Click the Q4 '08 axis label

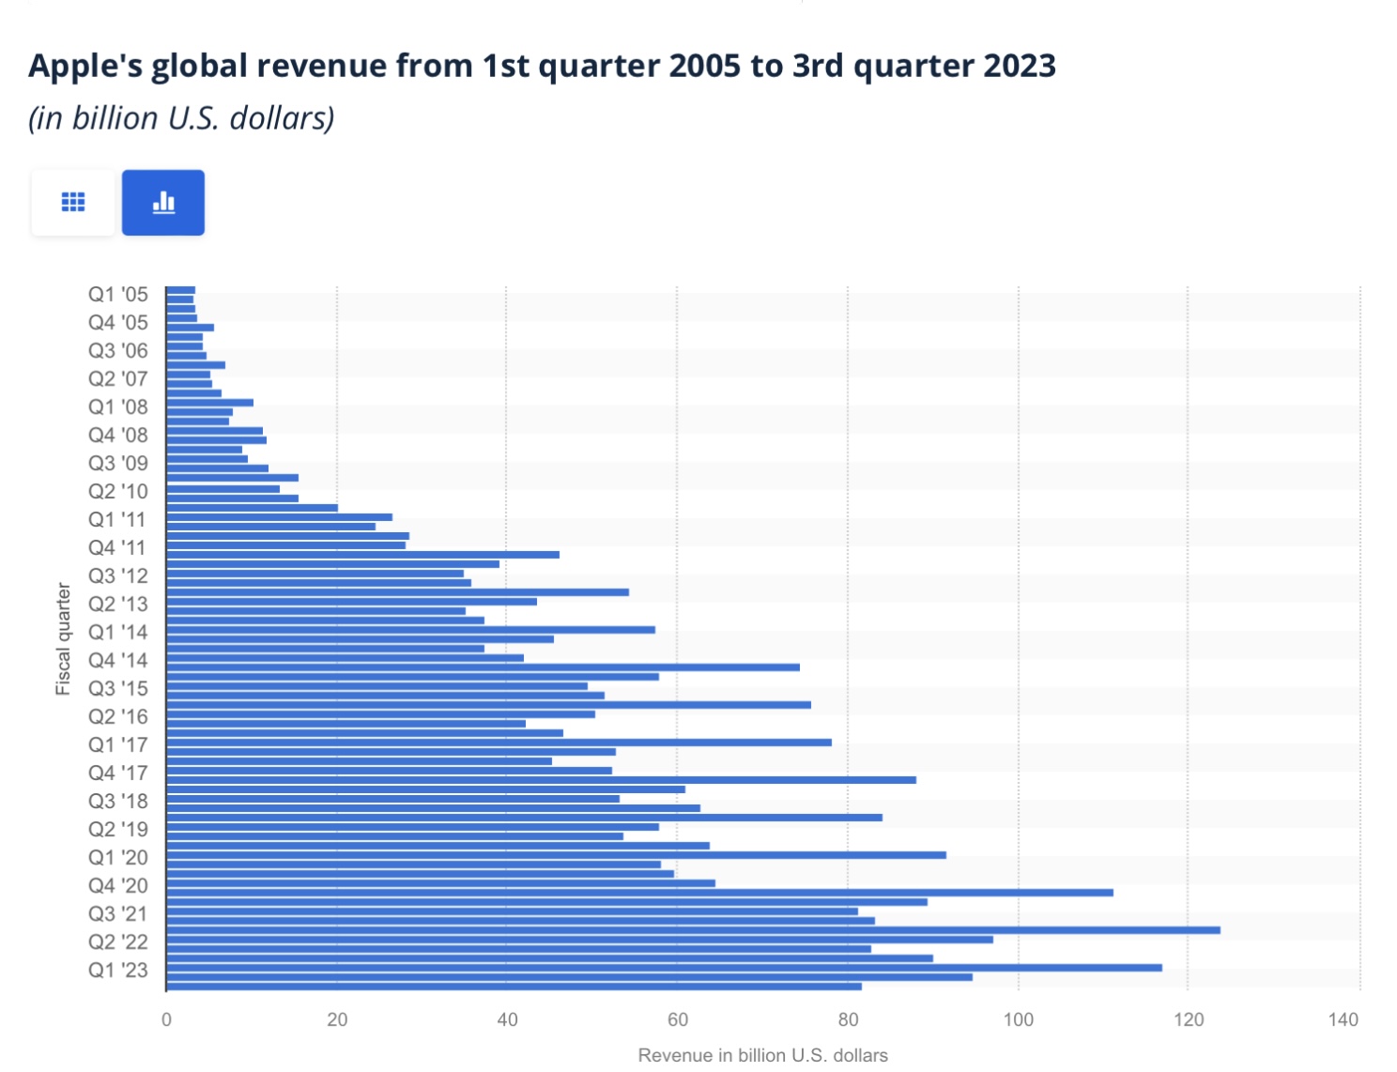click(x=118, y=435)
